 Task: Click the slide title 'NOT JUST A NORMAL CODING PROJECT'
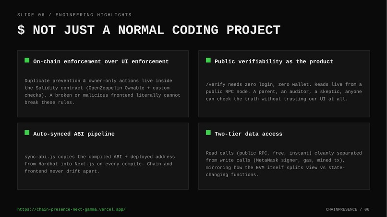point(157,30)
